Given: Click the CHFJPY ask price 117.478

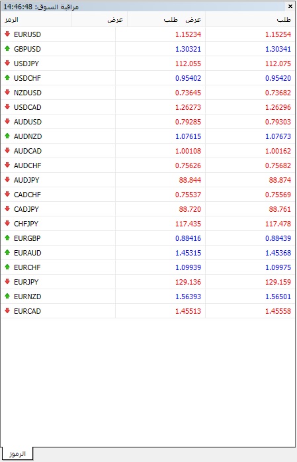Looking at the screenshot, I should (278, 224).
